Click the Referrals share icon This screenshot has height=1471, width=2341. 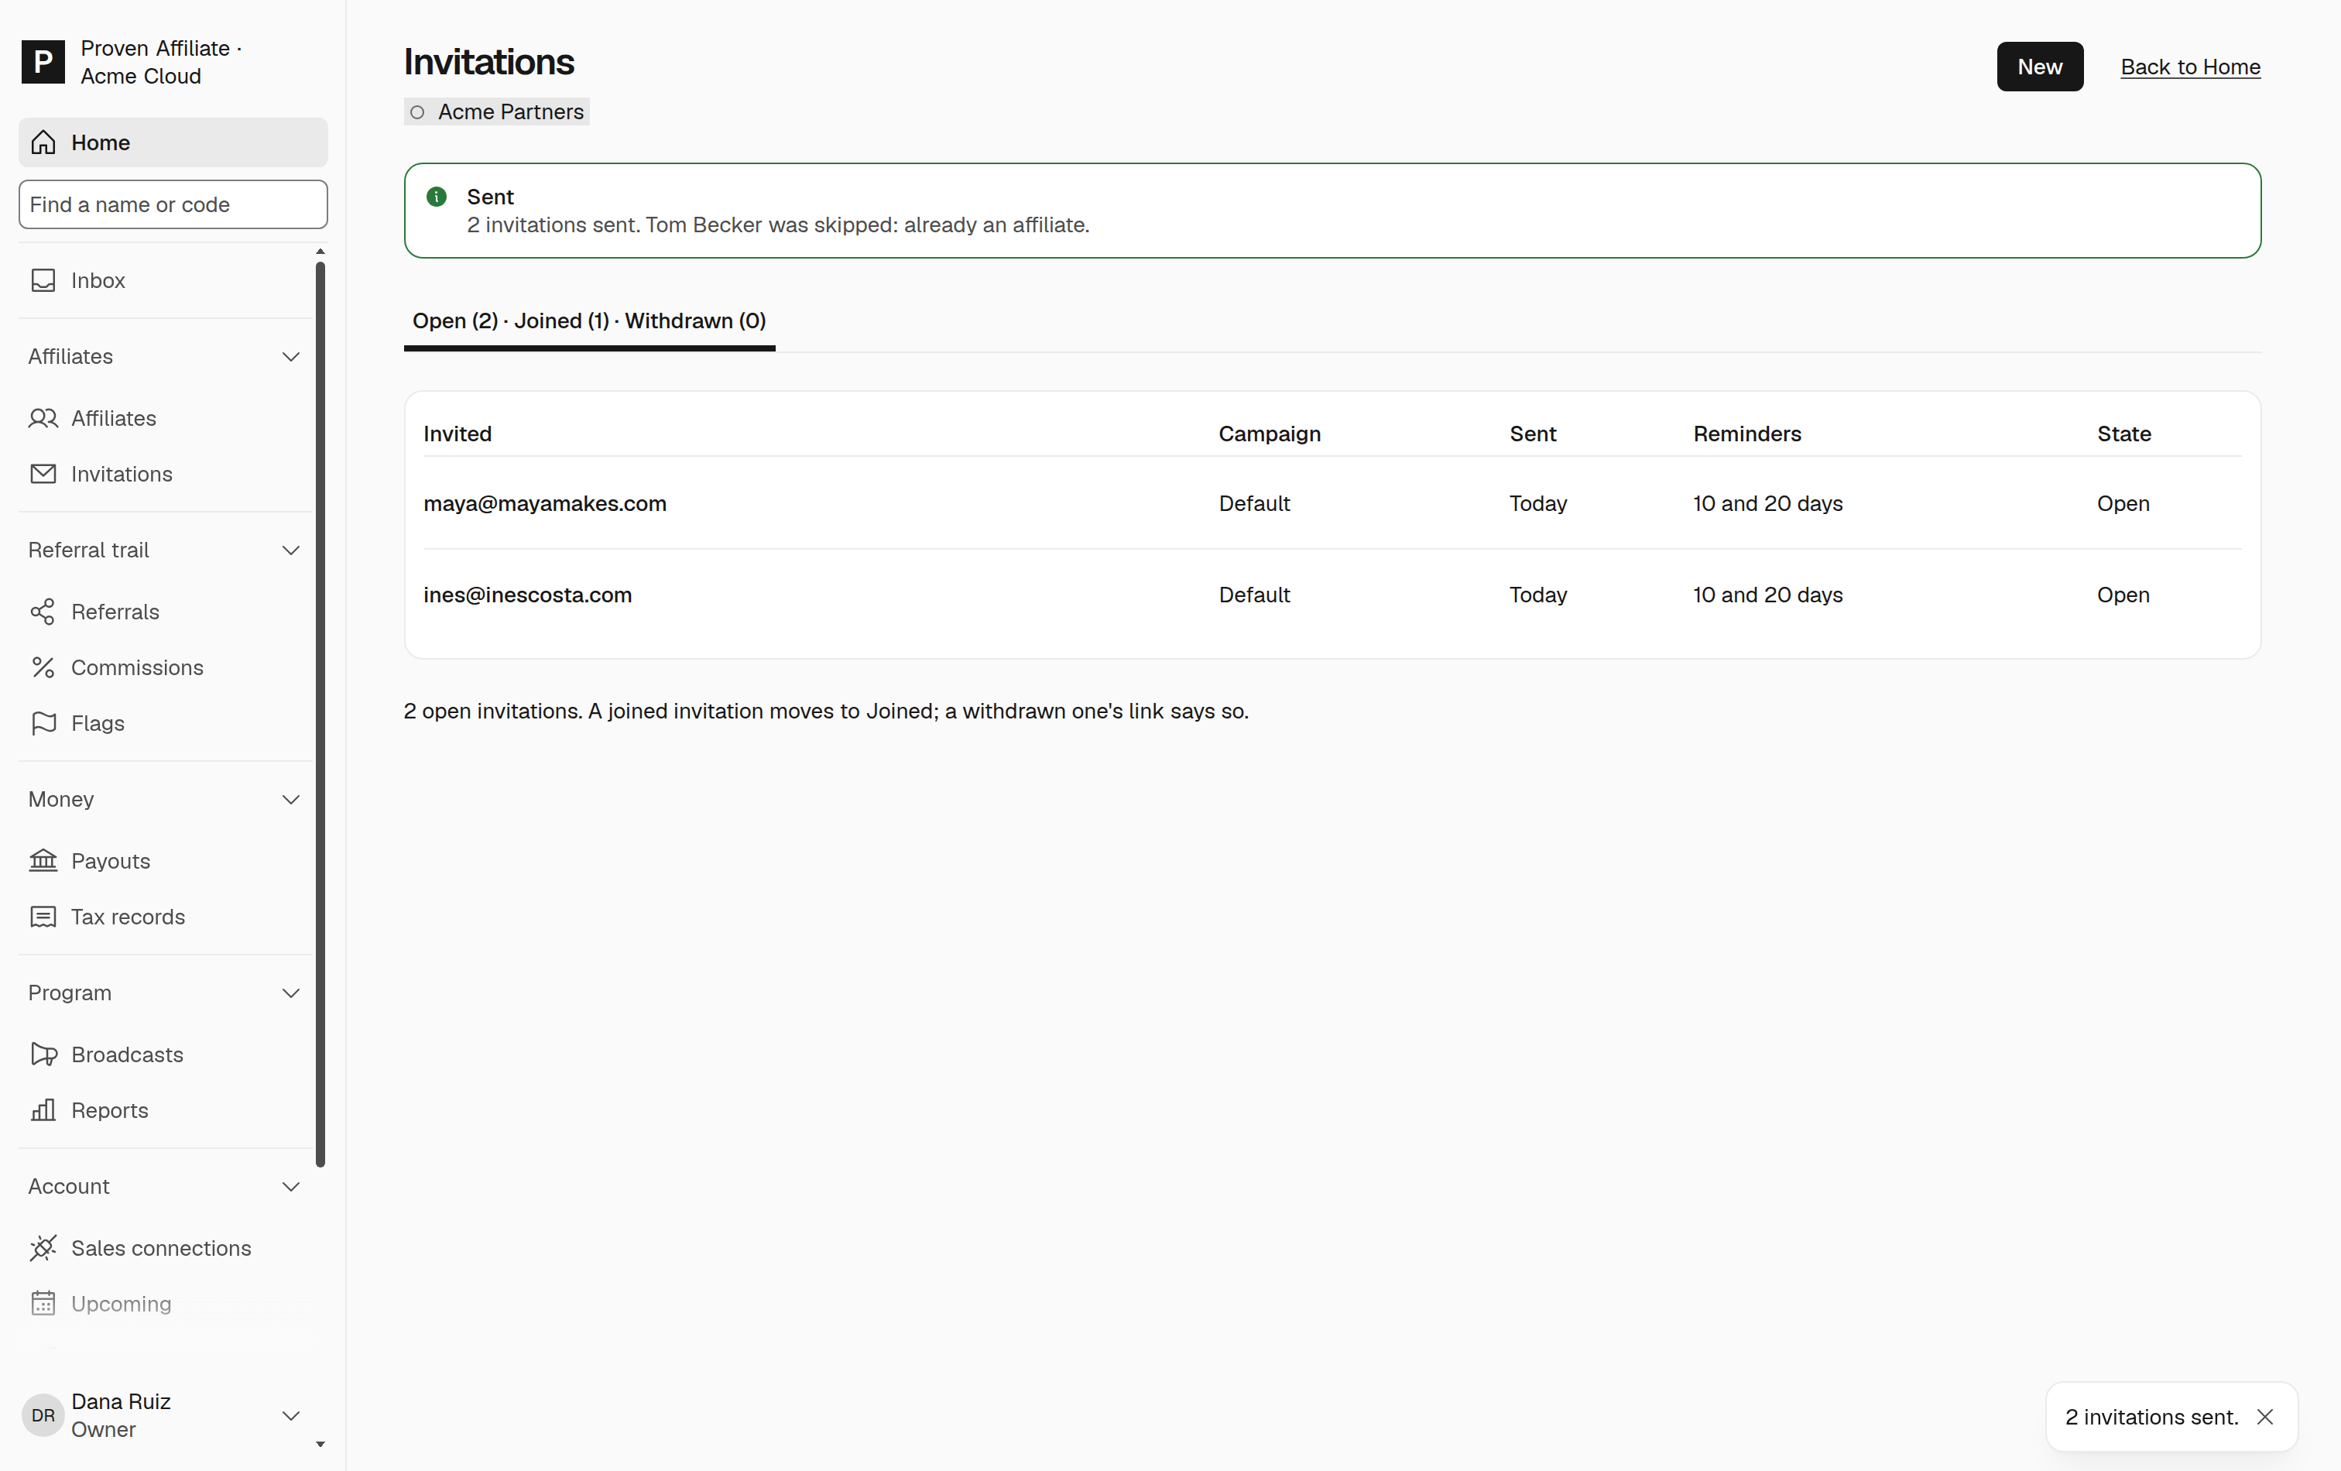coord(43,612)
